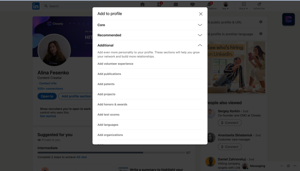Expand the Core section
The image size is (300, 171).
tap(200, 25)
